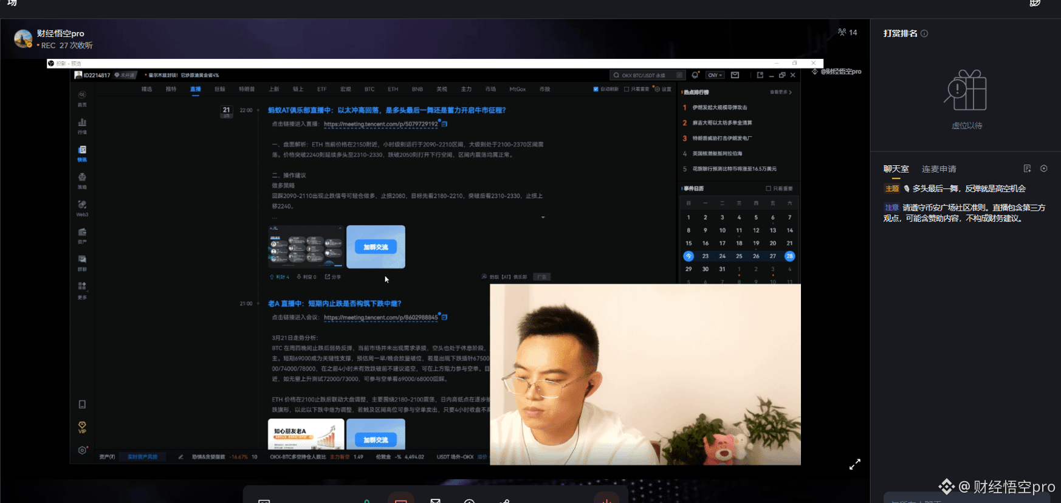Image resolution: width=1061 pixels, height=503 pixels.
Task: Open headline 老A 直播中
Action: pos(335,304)
